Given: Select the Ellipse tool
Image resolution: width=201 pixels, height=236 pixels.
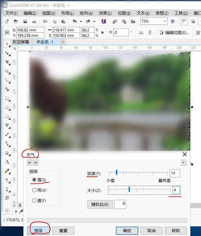Looking at the screenshot, I should (x=7, y=108).
